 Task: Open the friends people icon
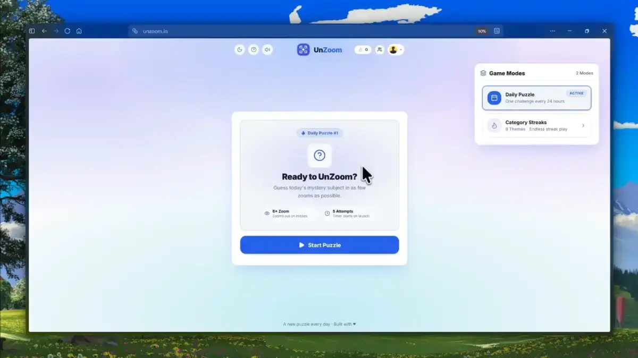pos(380,49)
